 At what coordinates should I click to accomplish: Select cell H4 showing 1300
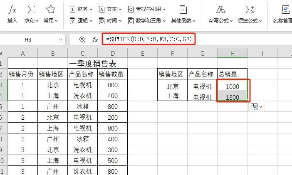[x=233, y=96]
